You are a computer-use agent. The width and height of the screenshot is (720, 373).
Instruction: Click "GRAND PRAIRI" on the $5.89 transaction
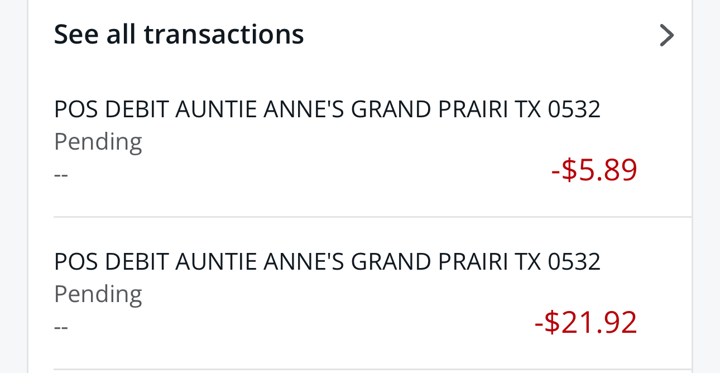pos(429,109)
